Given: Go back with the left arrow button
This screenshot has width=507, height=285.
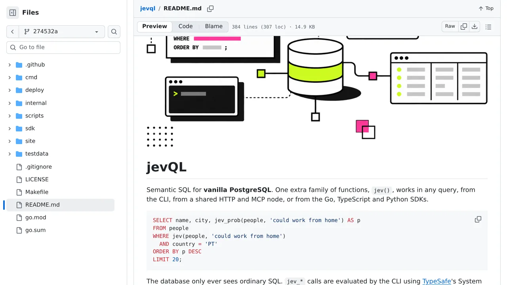Looking at the screenshot, I should click(x=13, y=32).
